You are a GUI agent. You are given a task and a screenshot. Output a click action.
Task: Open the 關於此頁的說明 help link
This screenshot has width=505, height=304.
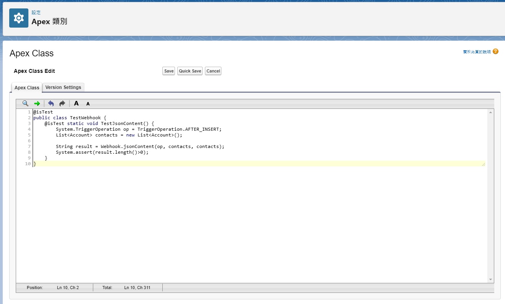pos(477,52)
